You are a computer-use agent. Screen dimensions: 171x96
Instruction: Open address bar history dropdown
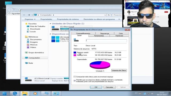click(105, 15)
